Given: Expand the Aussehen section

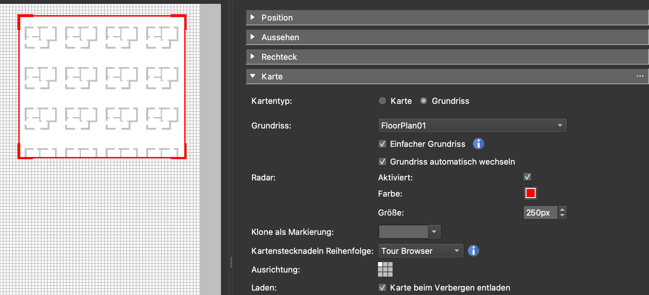Looking at the screenshot, I should coord(253,37).
